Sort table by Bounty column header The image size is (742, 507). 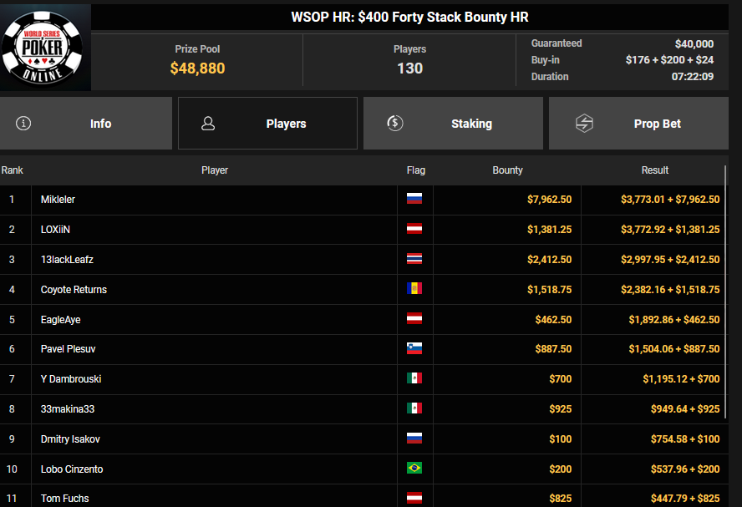[x=507, y=170]
